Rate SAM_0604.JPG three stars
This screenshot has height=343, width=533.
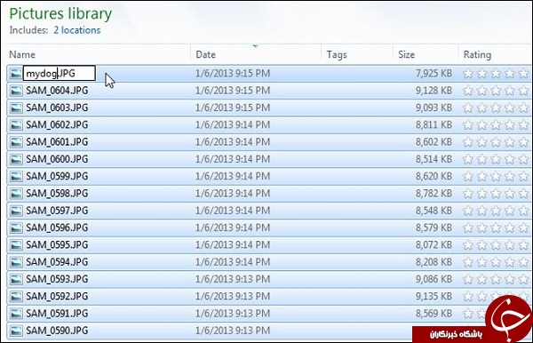tap(496, 91)
